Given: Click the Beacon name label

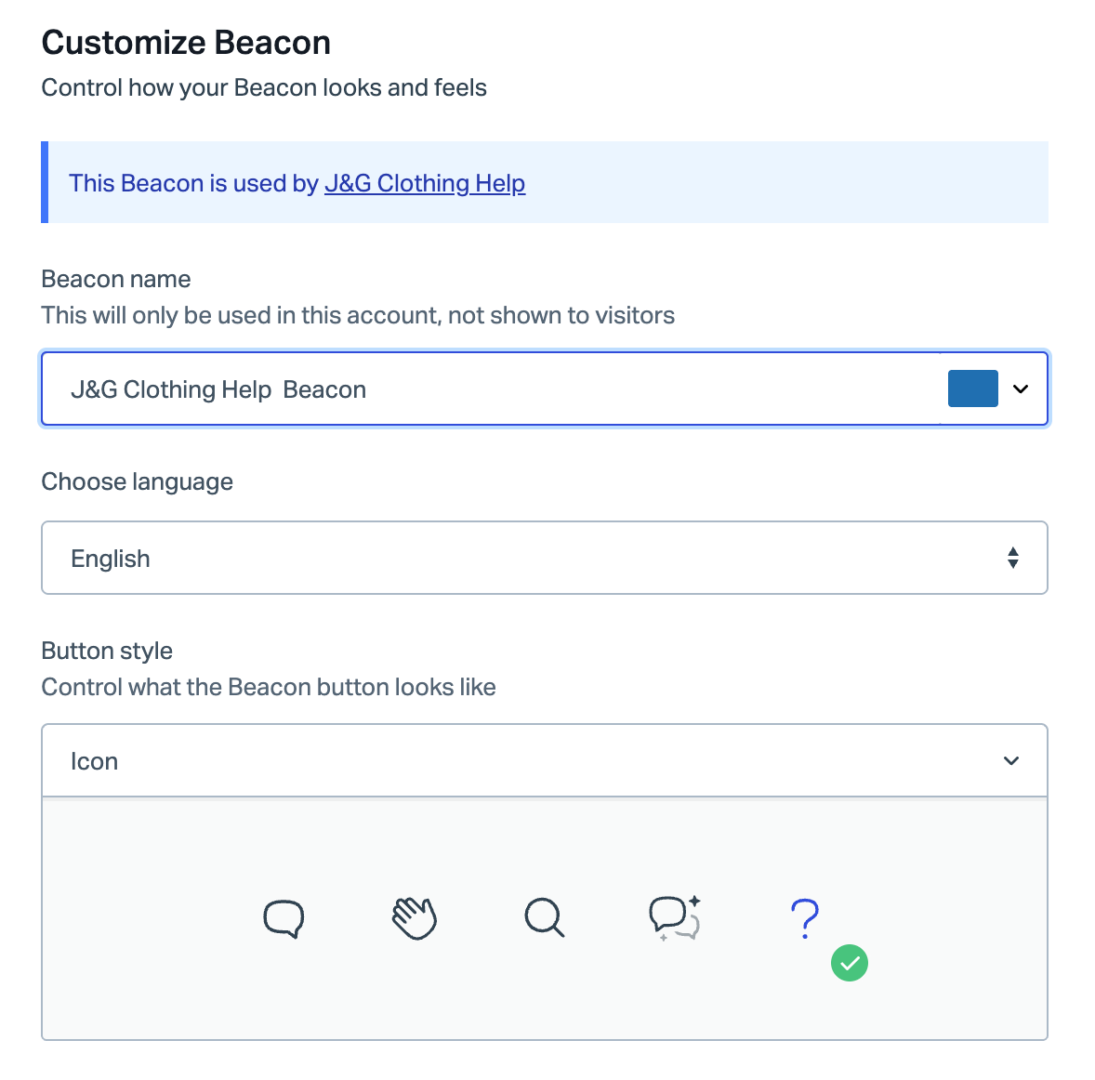Looking at the screenshot, I should coord(116,279).
